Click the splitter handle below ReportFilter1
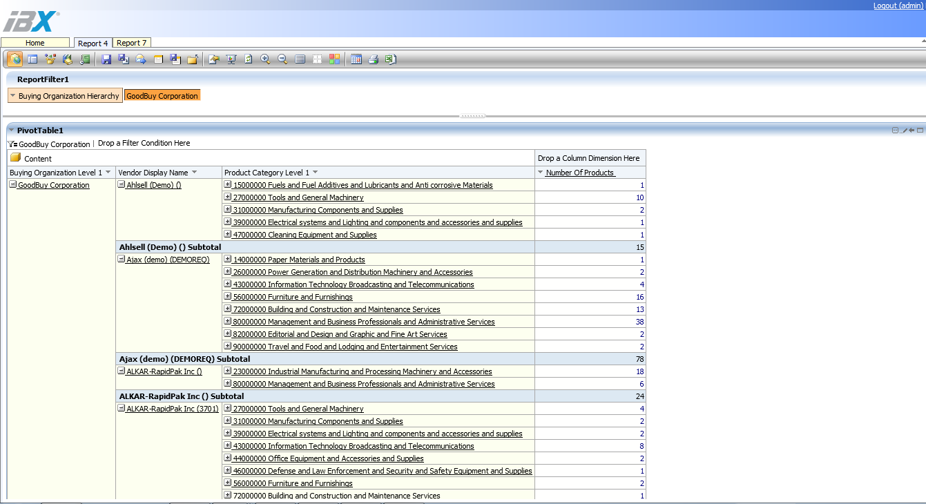This screenshot has width=926, height=504. 472,116
